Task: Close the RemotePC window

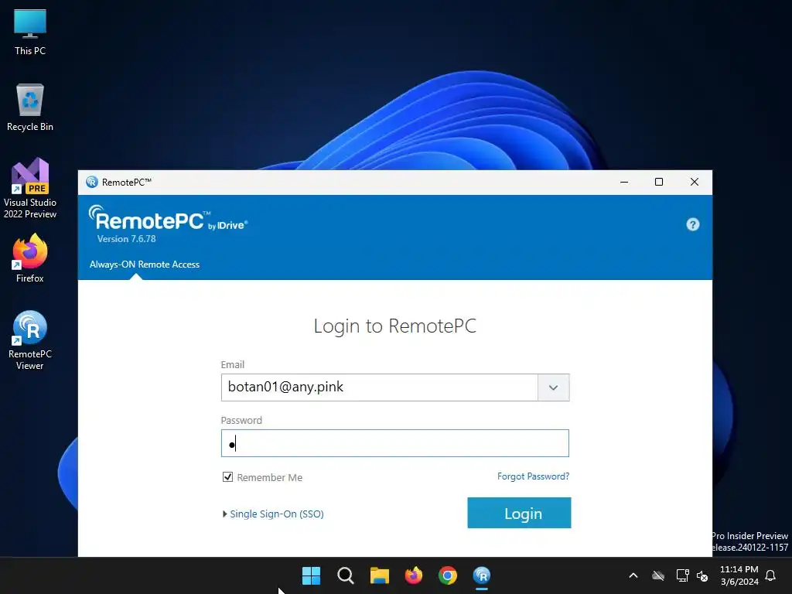Action: [x=695, y=182]
